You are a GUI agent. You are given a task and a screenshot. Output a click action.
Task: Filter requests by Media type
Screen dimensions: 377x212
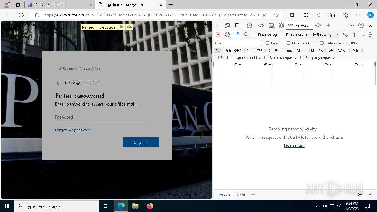click(x=302, y=51)
